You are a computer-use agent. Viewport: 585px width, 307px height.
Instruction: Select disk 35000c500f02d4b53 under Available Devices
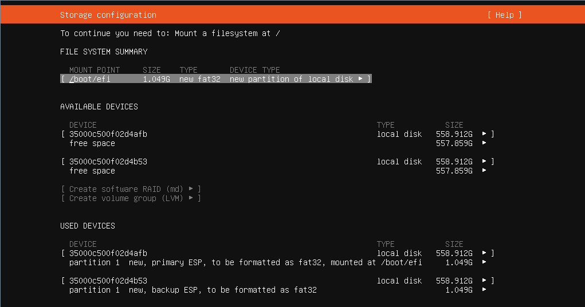[x=108, y=162]
